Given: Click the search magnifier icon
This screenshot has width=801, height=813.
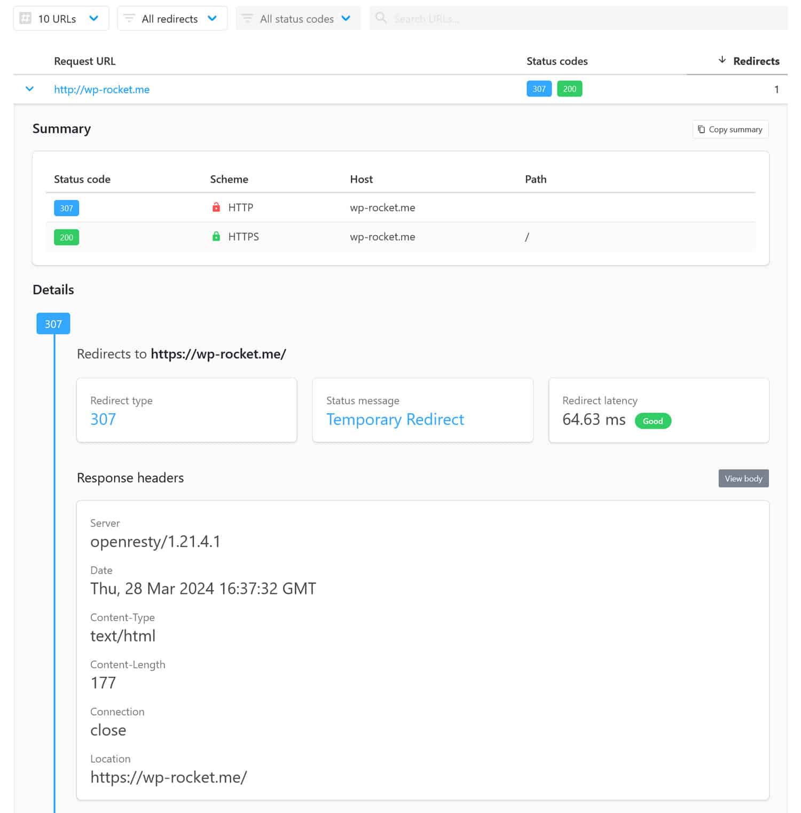Looking at the screenshot, I should (x=381, y=18).
